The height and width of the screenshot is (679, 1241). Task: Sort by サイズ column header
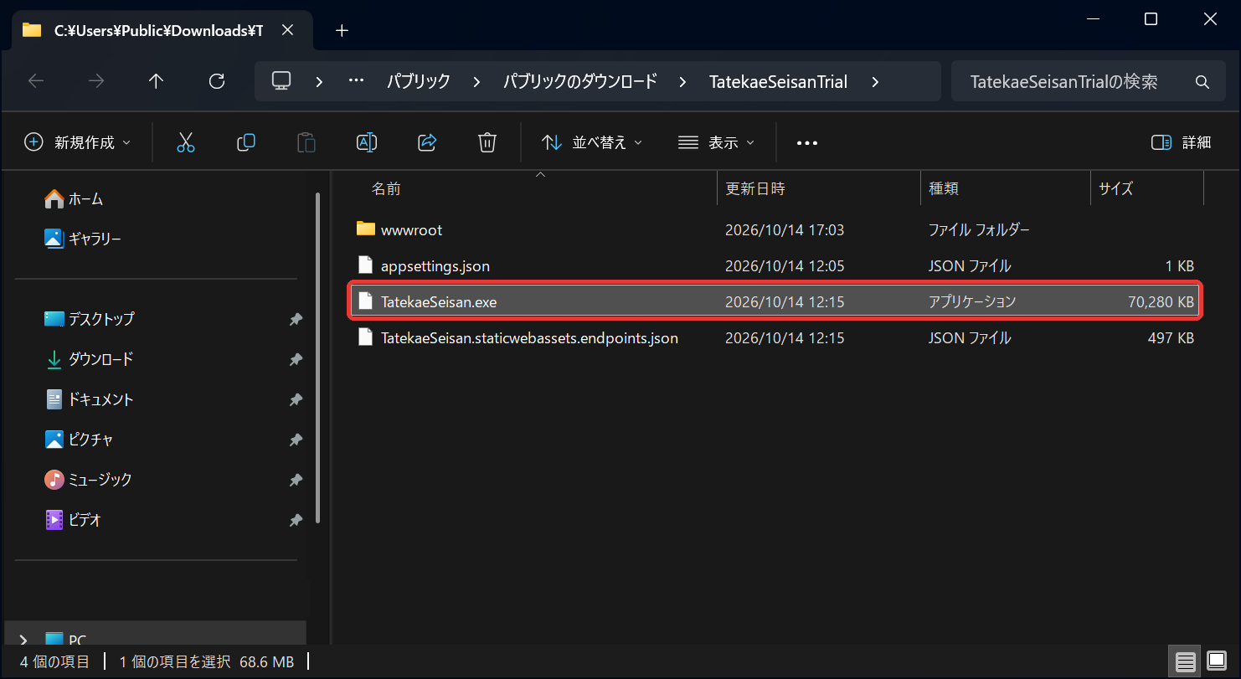point(1115,189)
